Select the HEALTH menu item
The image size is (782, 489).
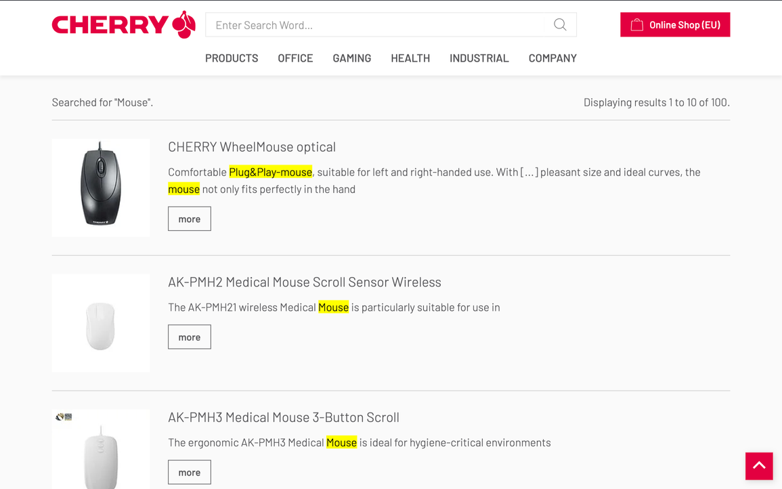[x=410, y=58]
